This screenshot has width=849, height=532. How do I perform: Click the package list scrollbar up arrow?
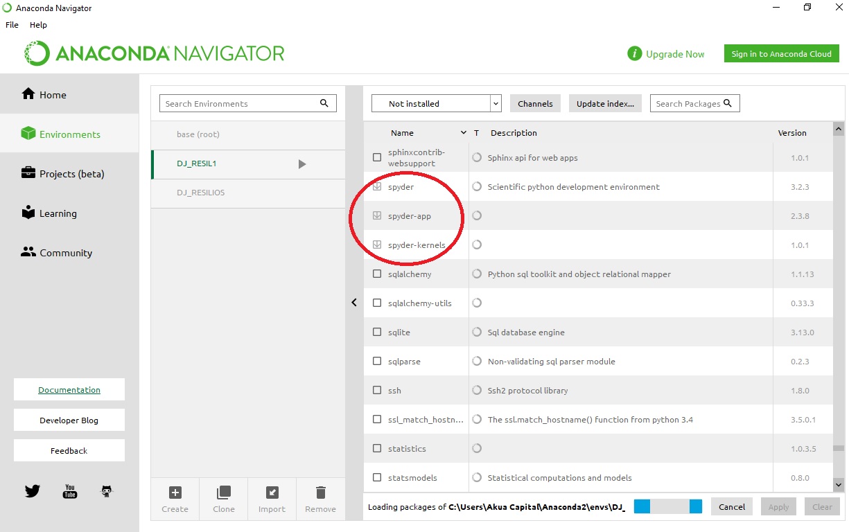coord(838,129)
